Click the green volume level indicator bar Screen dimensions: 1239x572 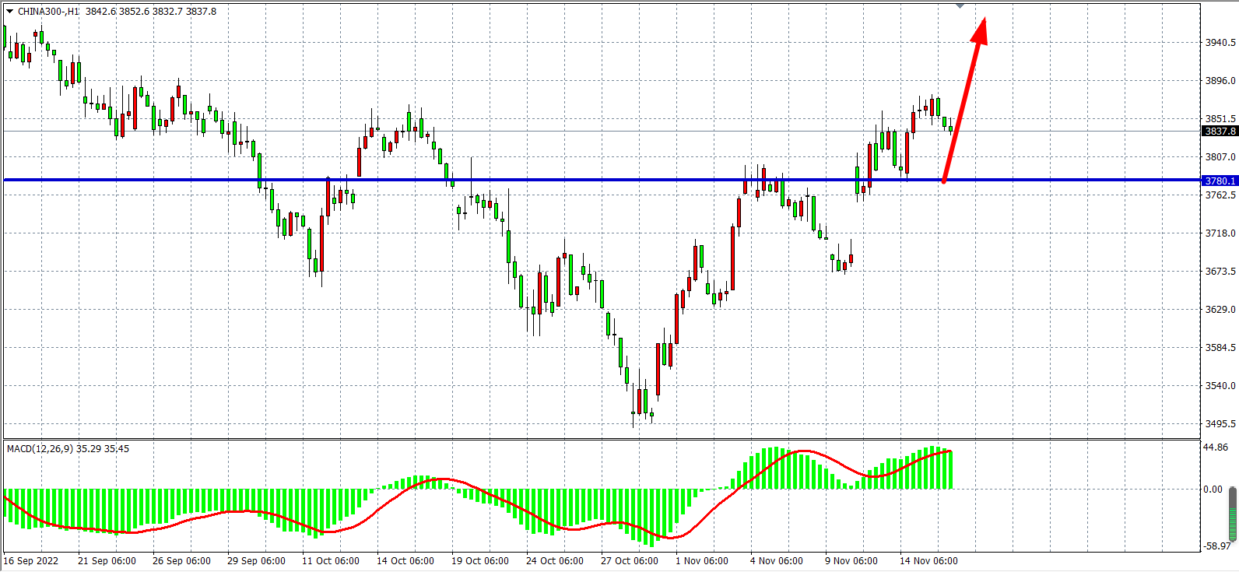click(1232, 513)
